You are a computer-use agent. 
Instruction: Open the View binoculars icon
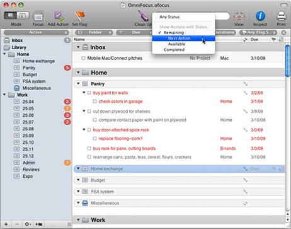[x=239, y=16]
